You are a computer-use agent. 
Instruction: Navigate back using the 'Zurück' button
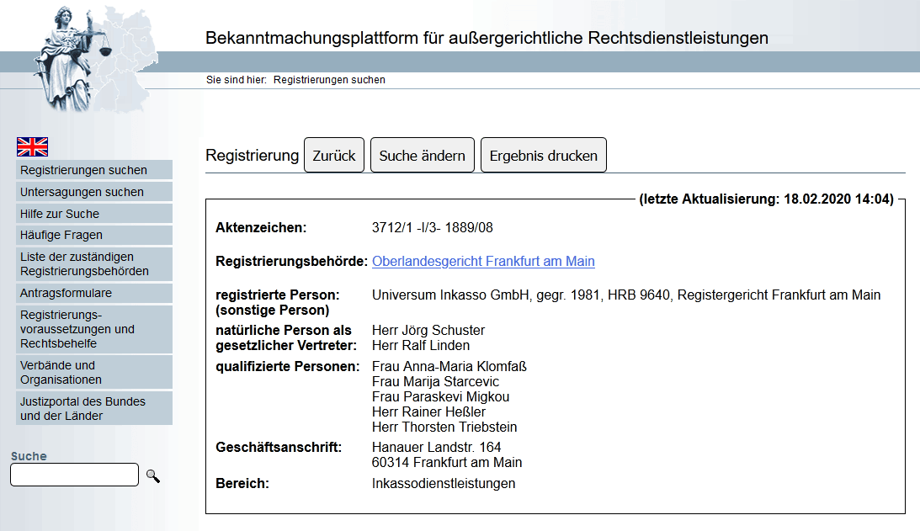point(333,155)
